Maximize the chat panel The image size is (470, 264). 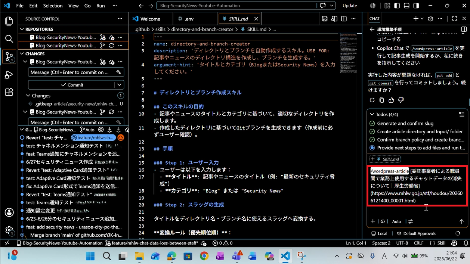click(454, 19)
